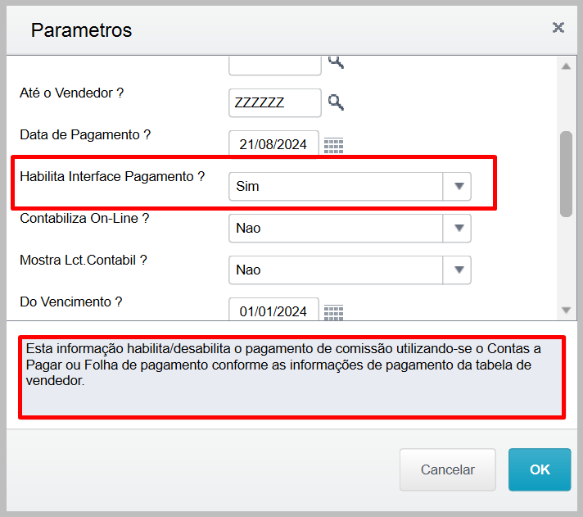This screenshot has height=517, width=583.
Task: Open the calendar picker for Data de Pagamento
Action: click(x=333, y=146)
